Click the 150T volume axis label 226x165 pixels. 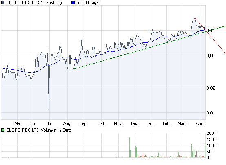(211, 139)
